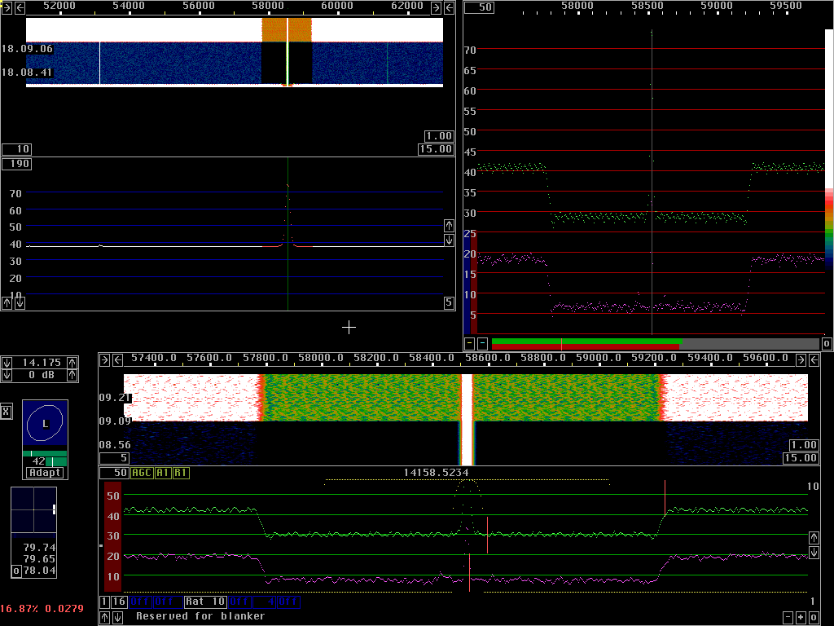The height and width of the screenshot is (626, 834).
Task: Click the down arrow left of 0 dB
Action: [x=7, y=375]
